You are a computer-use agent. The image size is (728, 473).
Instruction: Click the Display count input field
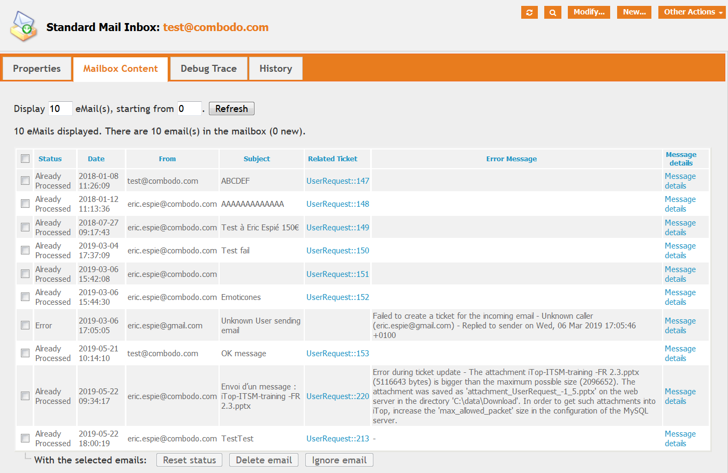(x=60, y=109)
